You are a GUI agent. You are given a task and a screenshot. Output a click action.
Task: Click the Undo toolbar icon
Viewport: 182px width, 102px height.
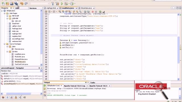tap(22, 4)
